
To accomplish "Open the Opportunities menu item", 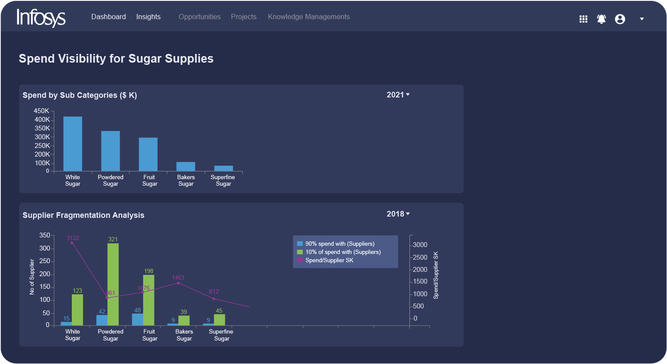I will pos(200,17).
